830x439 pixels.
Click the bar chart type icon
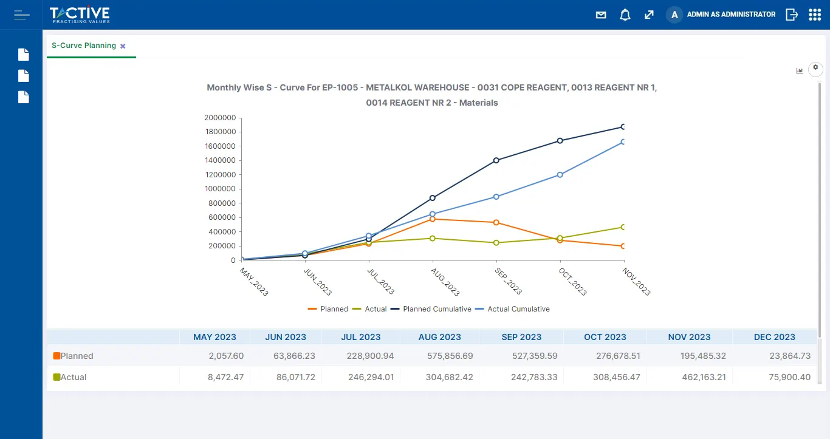800,70
